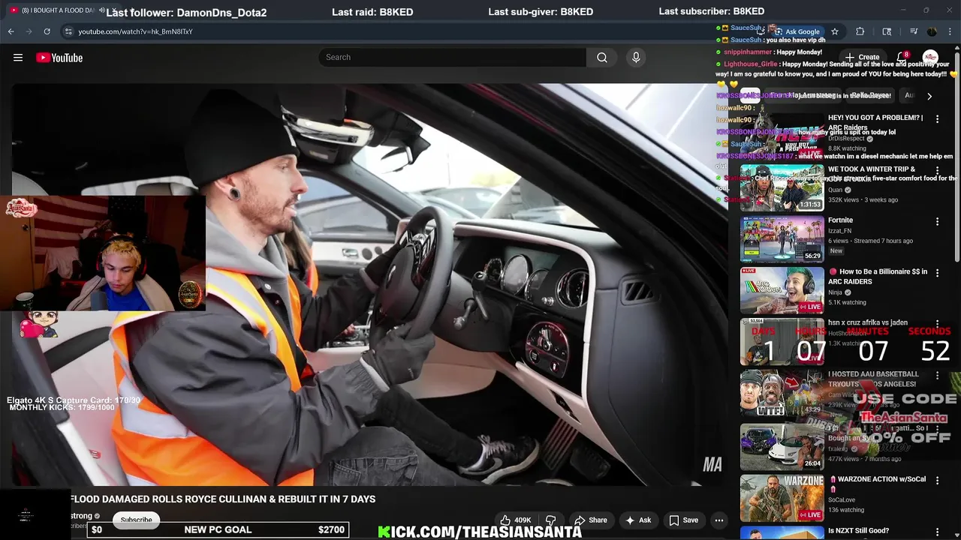Visit the DrDisRespect channel name
The height and width of the screenshot is (540, 961).
click(x=846, y=139)
